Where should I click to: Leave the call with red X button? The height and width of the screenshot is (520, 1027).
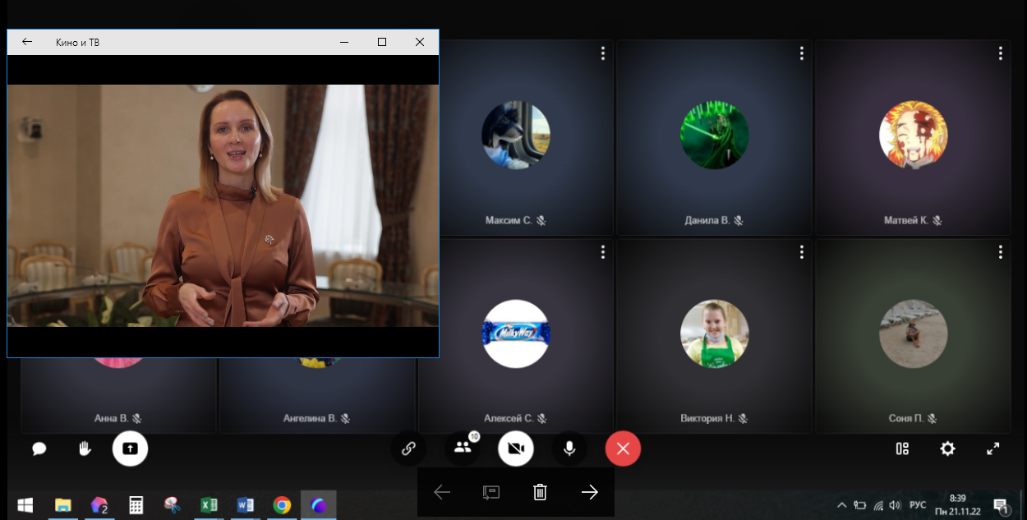[623, 449]
